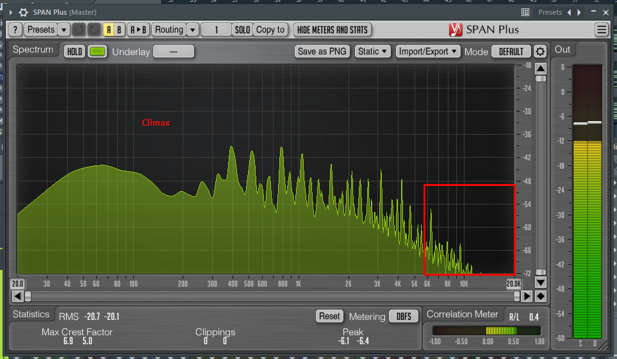Click the spectrum analyzer display
Viewport: 617px width, 359px height.
[x=266, y=169]
